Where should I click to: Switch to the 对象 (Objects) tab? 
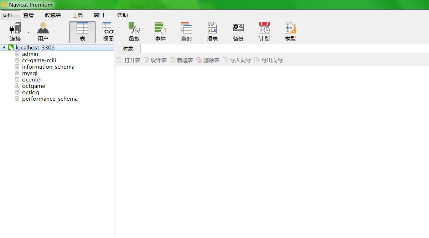tap(128, 49)
